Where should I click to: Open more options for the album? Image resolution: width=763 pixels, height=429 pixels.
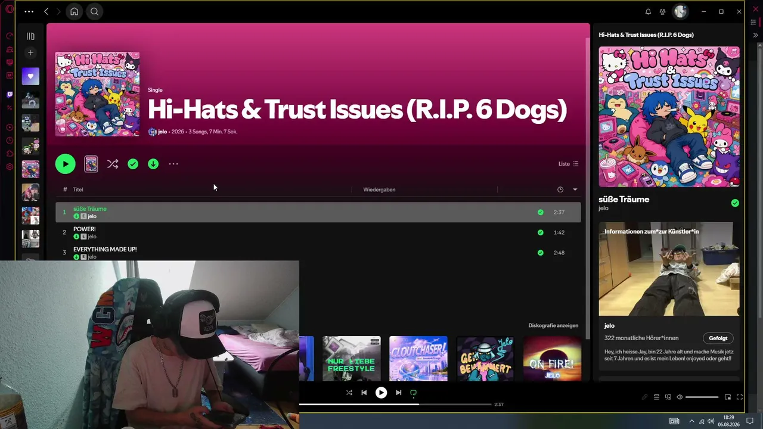point(173,164)
